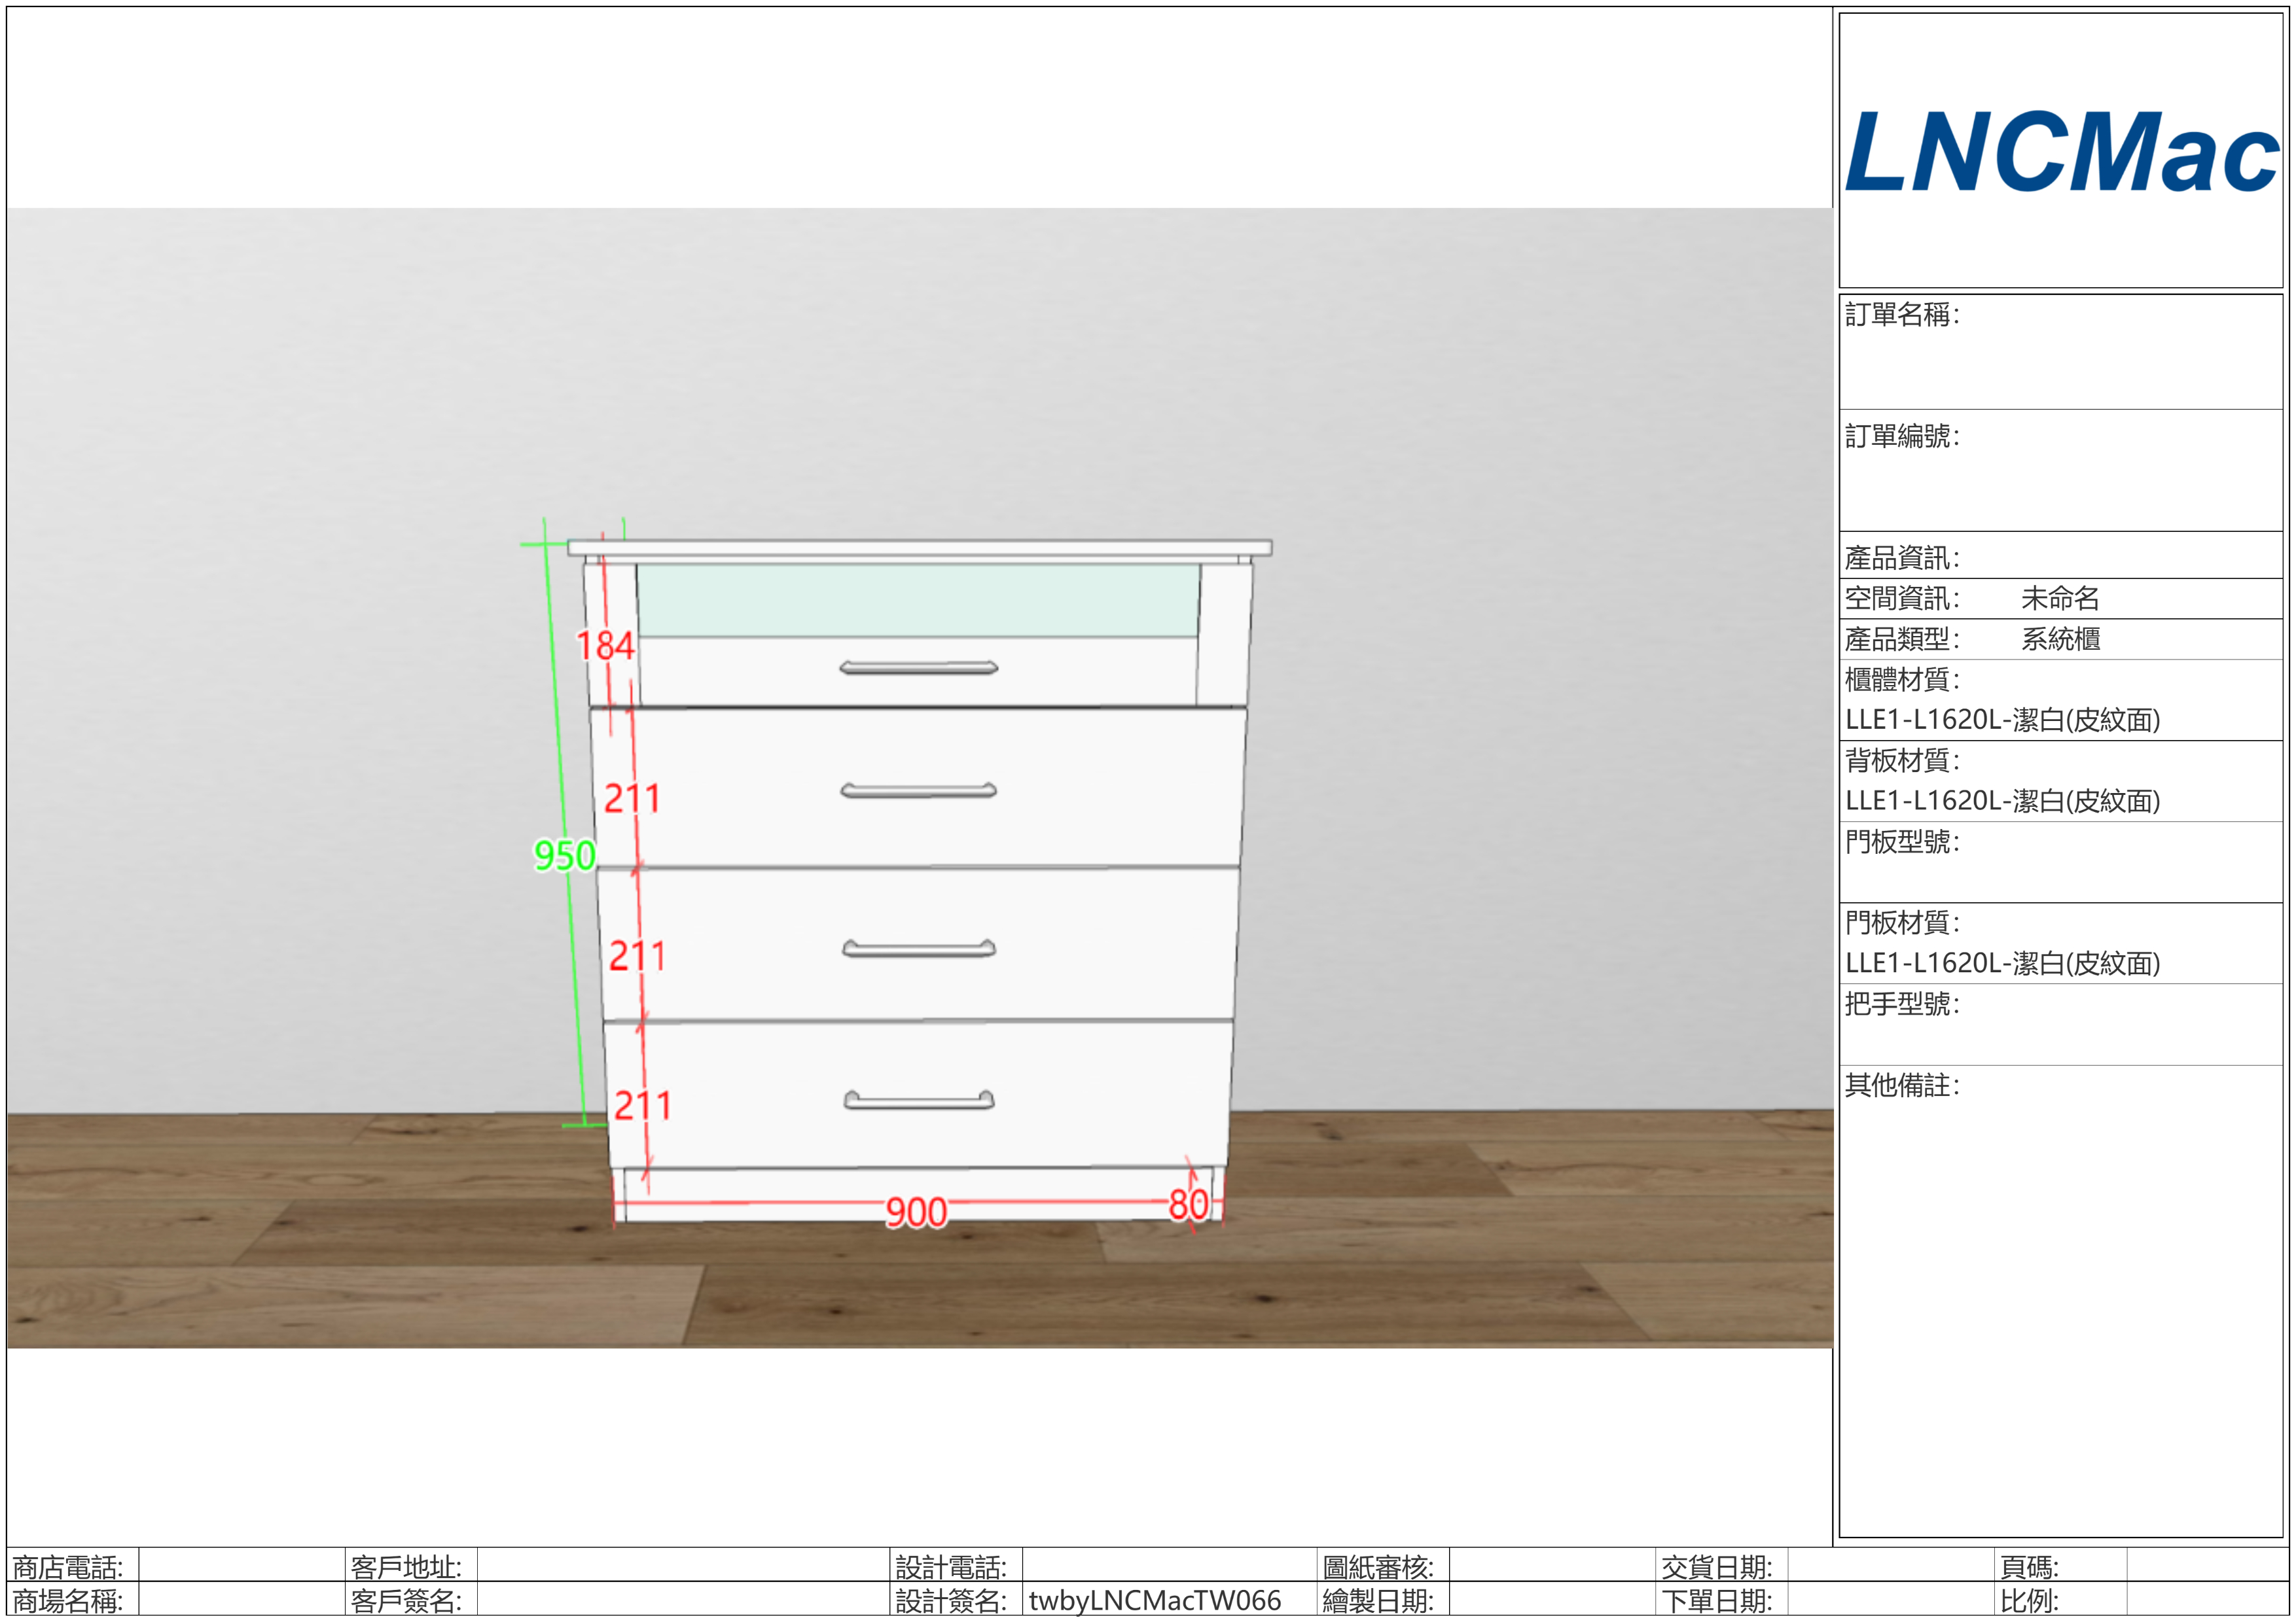The width and height of the screenshot is (2296, 1622).
Task: Select the 211 dimension on second drawer
Action: pyautogui.click(x=632, y=798)
